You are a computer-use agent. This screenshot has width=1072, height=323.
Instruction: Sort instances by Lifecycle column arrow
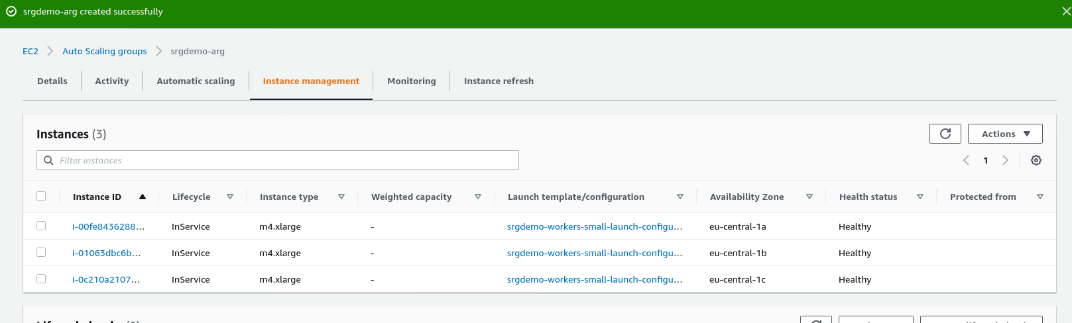pyautogui.click(x=230, y=197)
